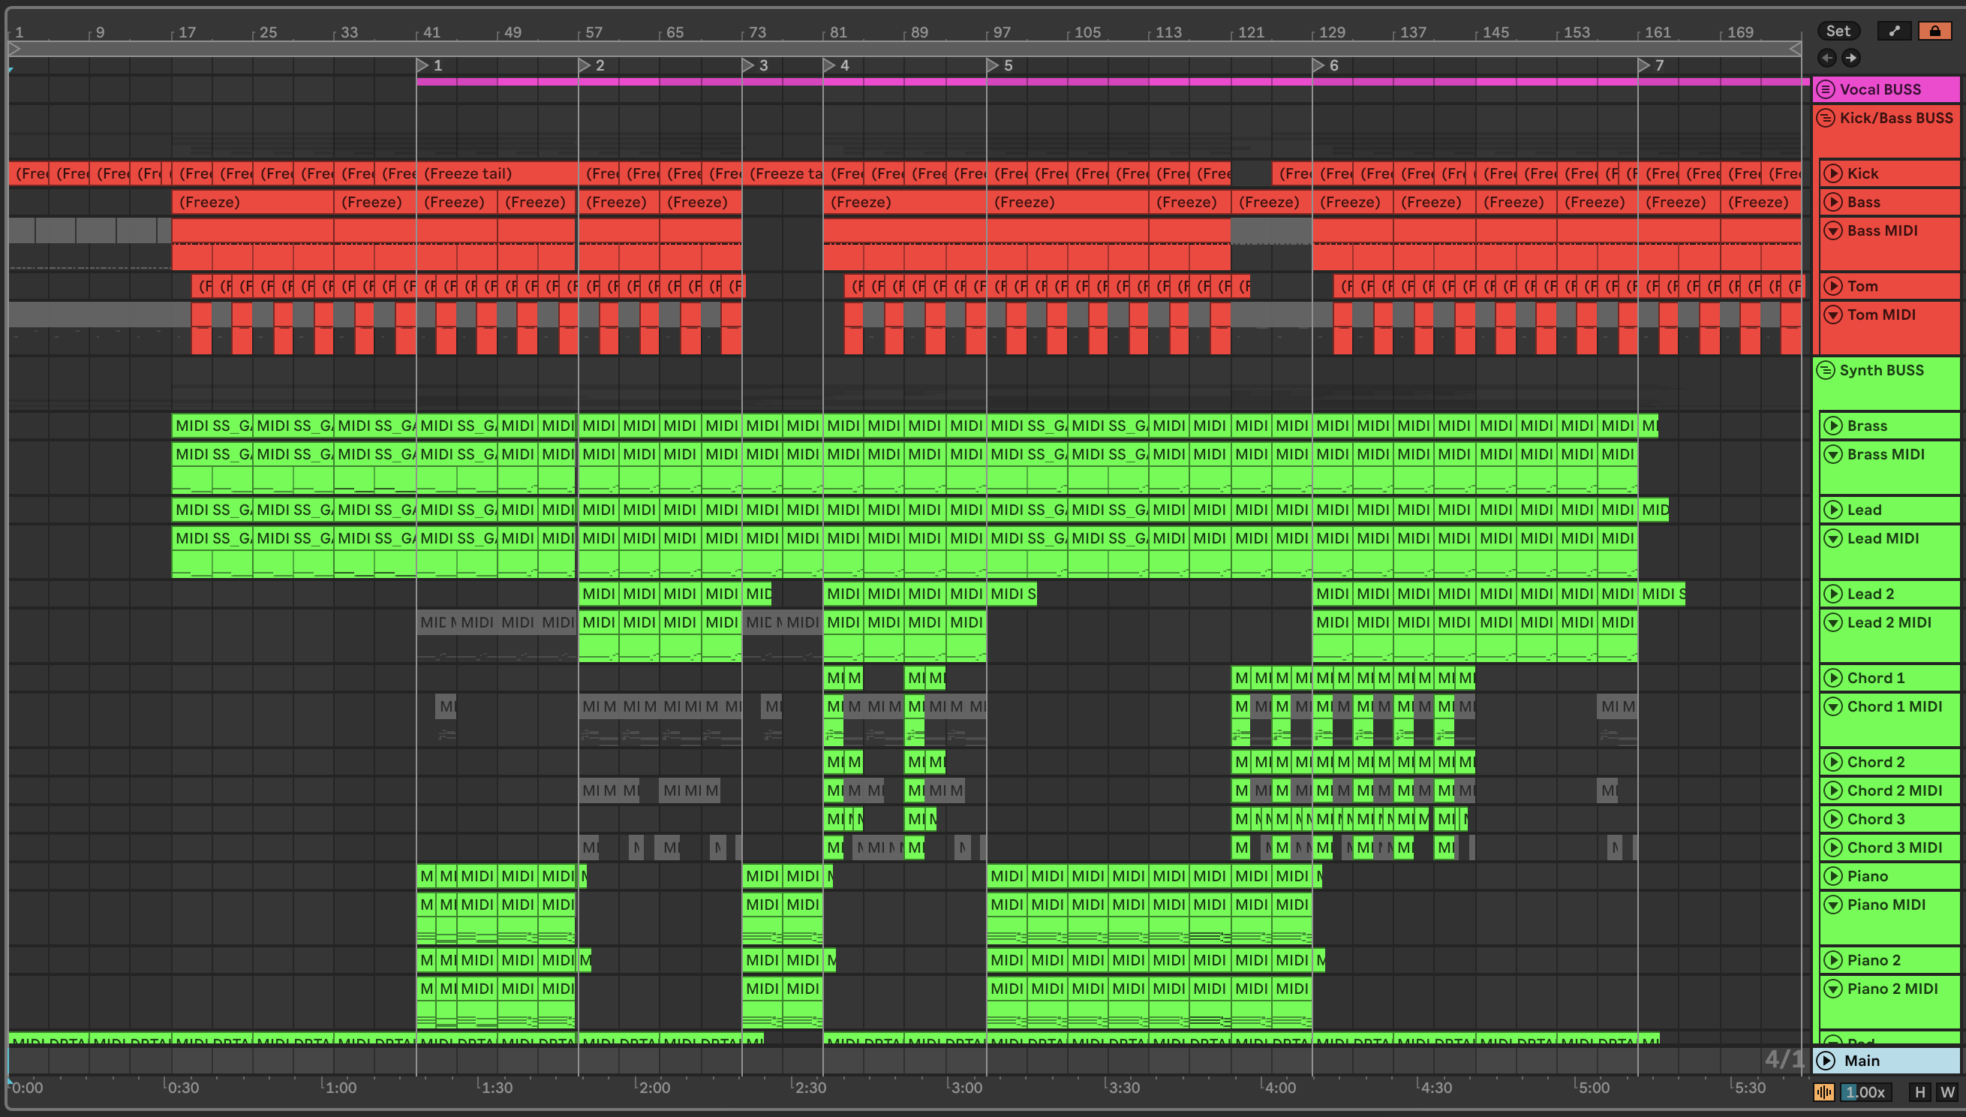Unfold the Kick track
Viewport: 1966px width, 1117px height.
point(1832,173)
